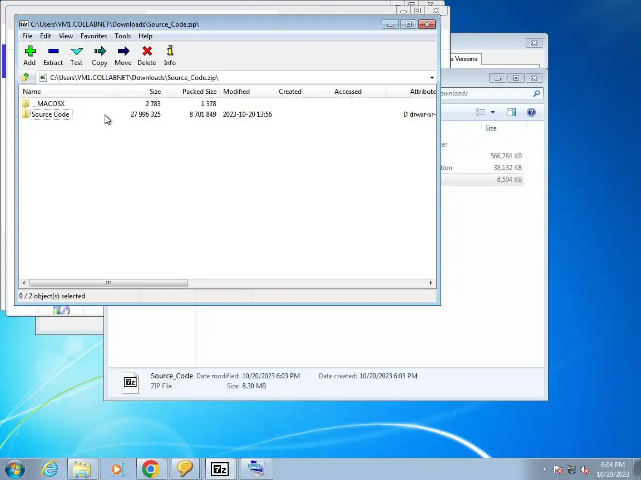Click the taskbar clock showing 6:04 PM
This screenshot has width=641, height=480.
[613, 469]
